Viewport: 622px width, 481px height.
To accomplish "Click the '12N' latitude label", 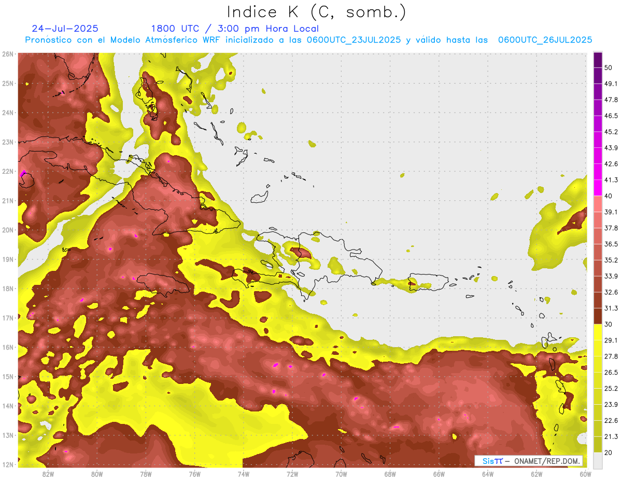I will (7, 464).
